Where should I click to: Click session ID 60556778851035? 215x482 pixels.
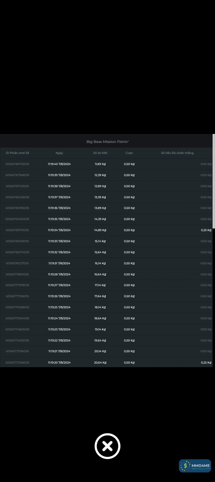[x=17, y=274]
